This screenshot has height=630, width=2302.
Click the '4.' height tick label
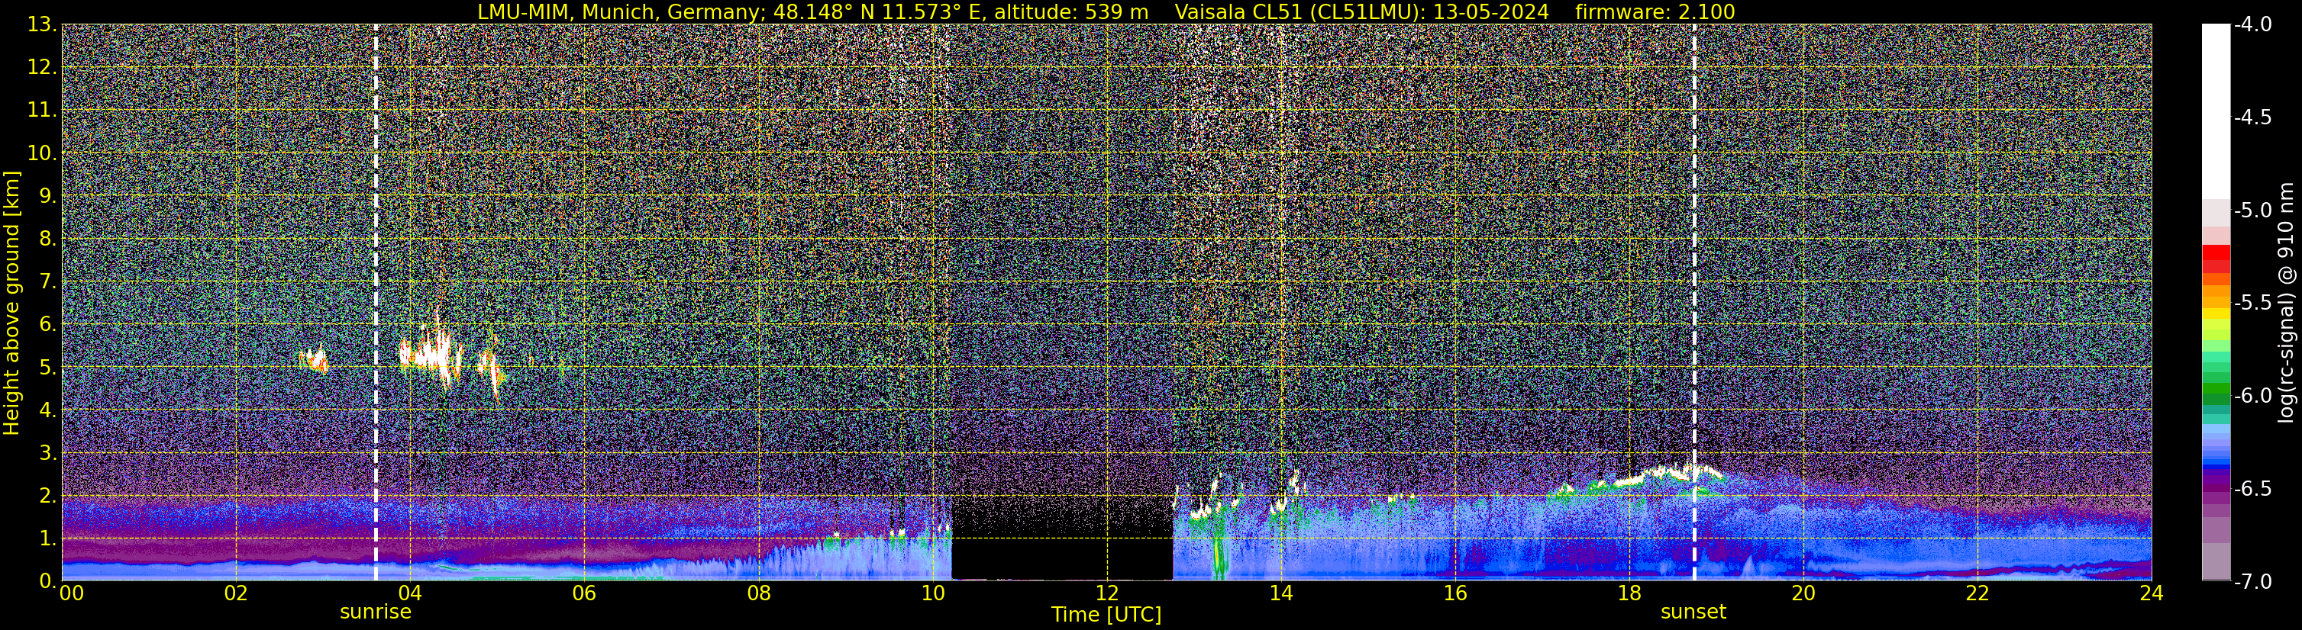coord(47,410)
